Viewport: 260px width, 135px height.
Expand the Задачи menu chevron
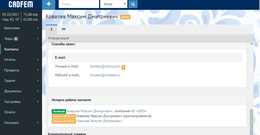coord(38,81)
